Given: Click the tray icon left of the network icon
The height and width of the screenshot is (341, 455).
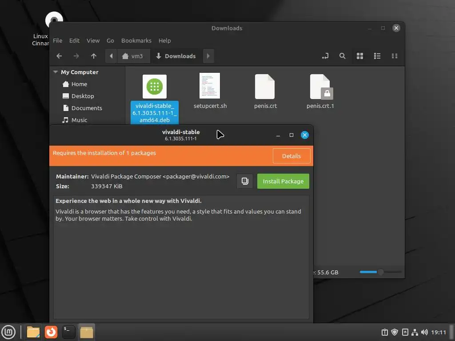Looking at the screenshot, I should pos(405,332).
